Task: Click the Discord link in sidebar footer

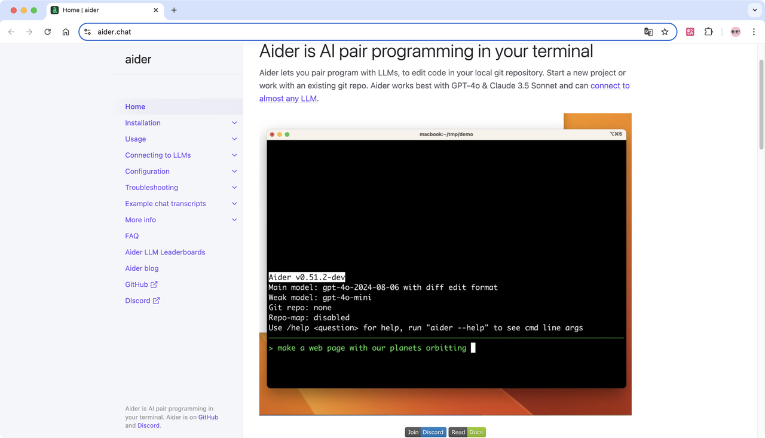Action: (148, 425)
